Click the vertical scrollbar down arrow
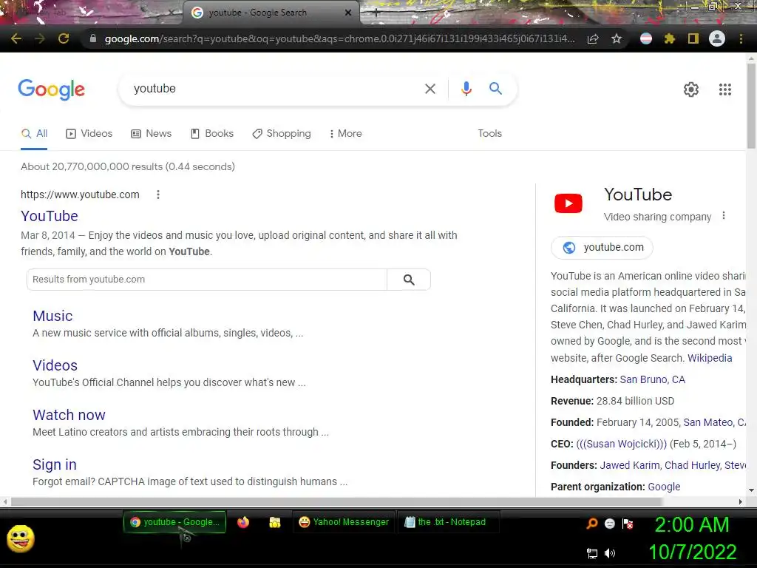The image size is (757, 568). pyautogui.click(x=751, y=490)
